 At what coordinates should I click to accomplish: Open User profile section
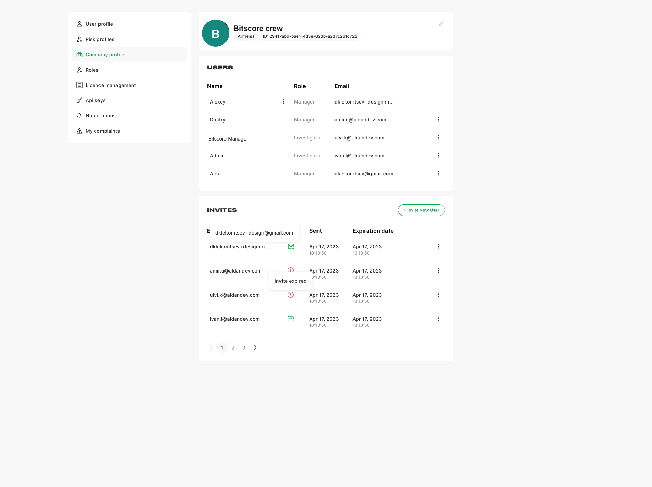[x=129, y=24]
